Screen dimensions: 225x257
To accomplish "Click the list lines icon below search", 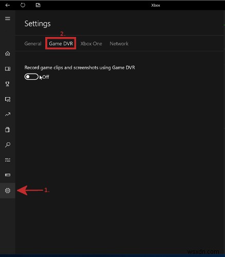I will pyautogui.click(x=8, y=160).
